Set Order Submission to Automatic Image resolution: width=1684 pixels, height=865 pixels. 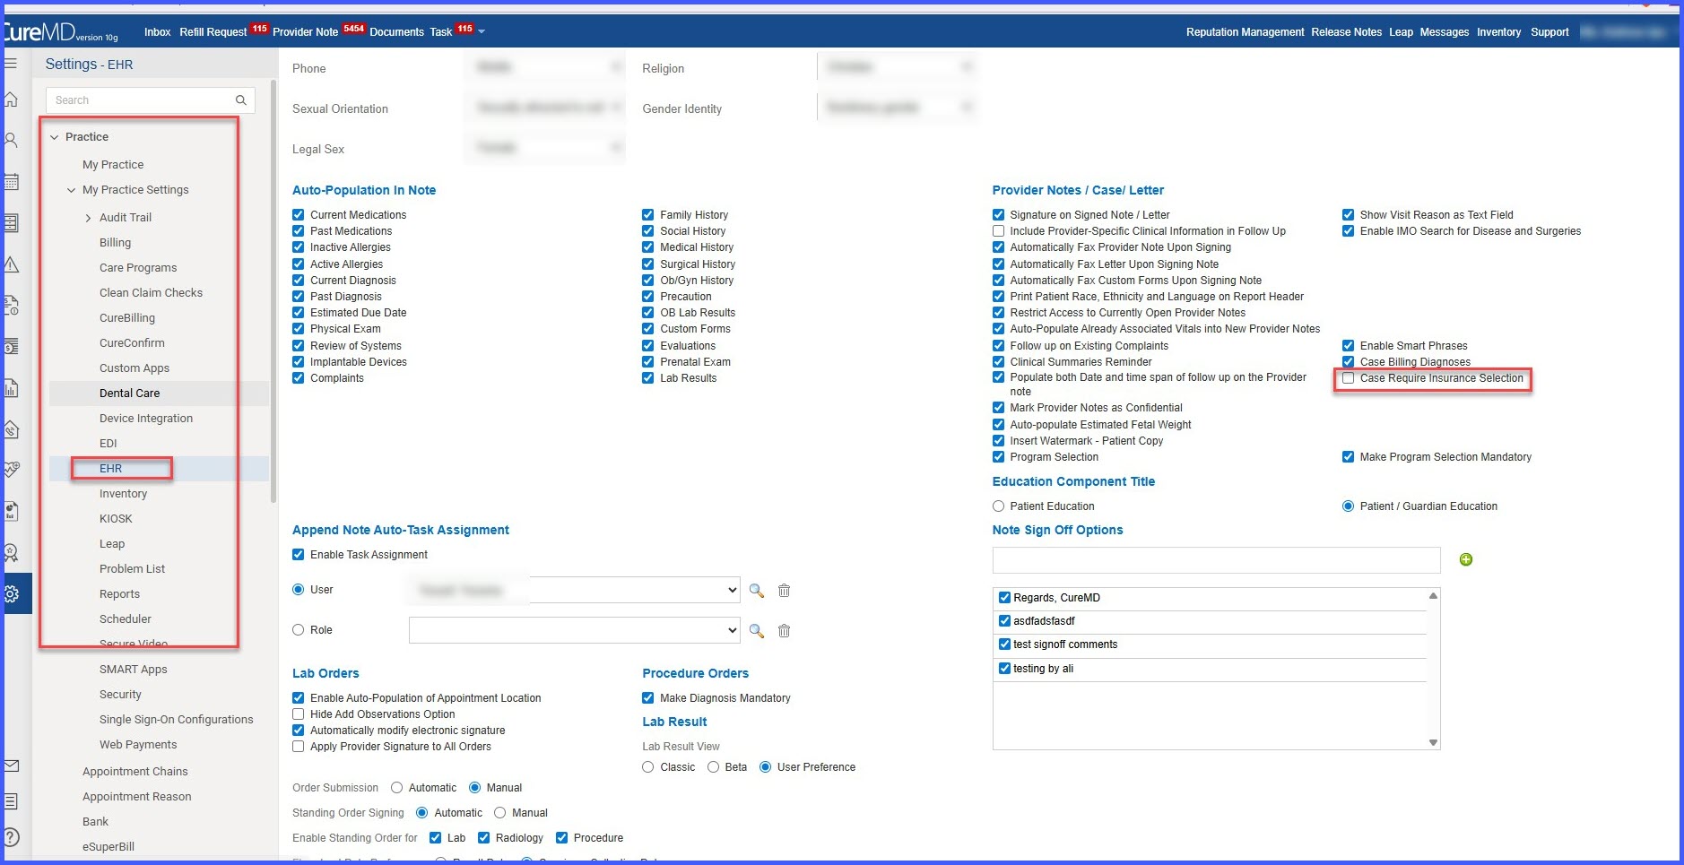tap(396, 788)
